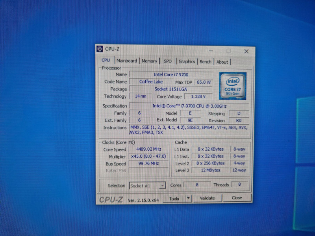Click the Ext. Model value 9E
The width and height of the screenshot is (315, 236).
click(190, 120)
